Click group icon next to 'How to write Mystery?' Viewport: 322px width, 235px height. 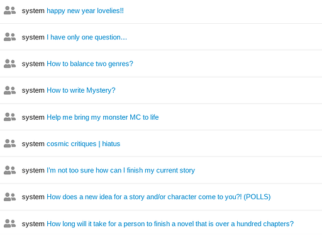pyautogui.click(x=9, y=90)
